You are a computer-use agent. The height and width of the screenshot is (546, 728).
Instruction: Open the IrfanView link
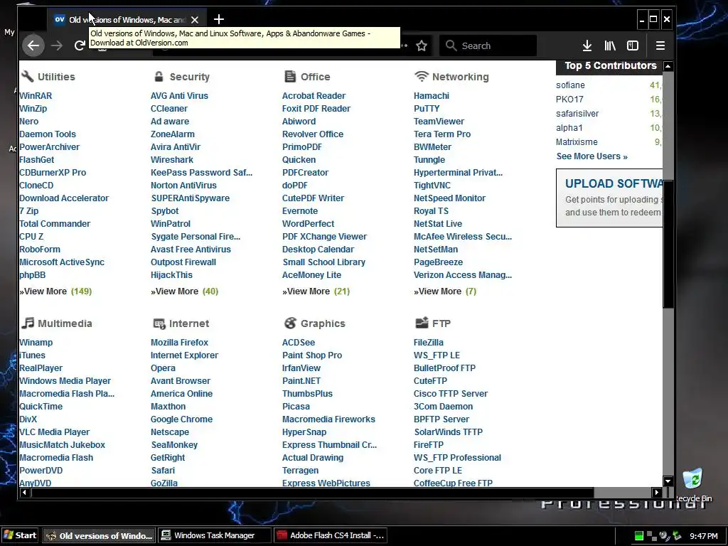click(x=301, y=368)
